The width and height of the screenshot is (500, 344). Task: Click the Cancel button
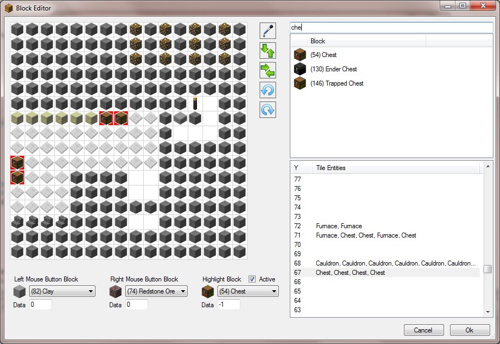pos(424,330)
